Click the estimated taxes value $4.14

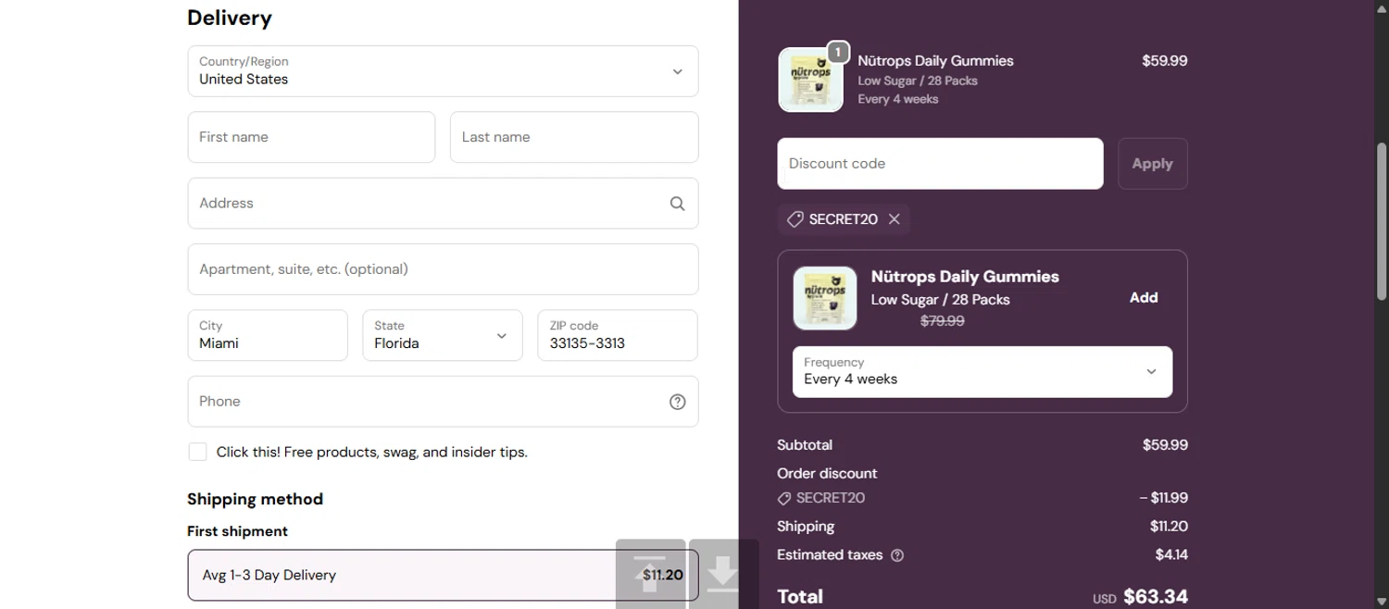[1171, 555]
